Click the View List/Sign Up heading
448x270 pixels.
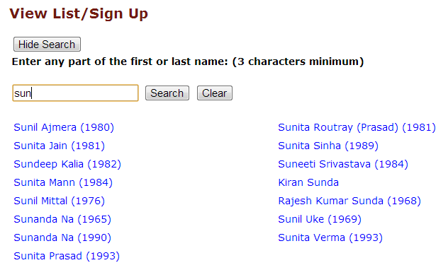79,13
